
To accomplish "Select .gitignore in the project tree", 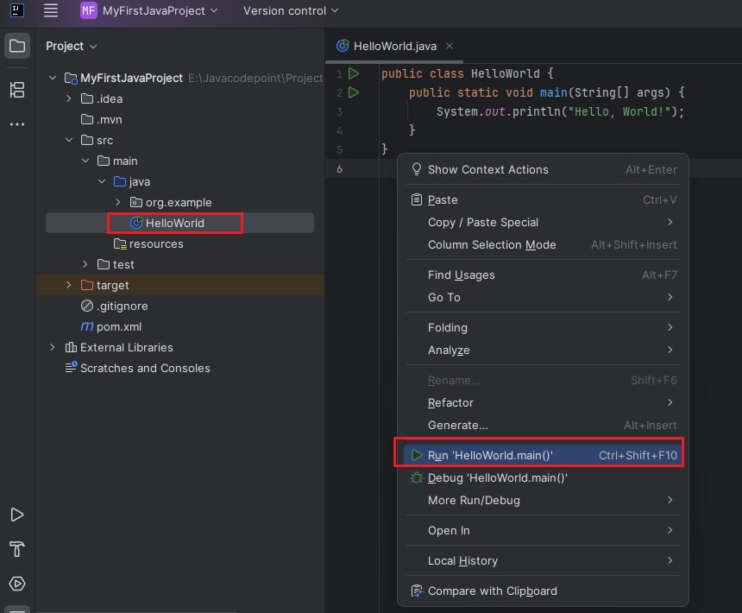I will pos(123,306).
